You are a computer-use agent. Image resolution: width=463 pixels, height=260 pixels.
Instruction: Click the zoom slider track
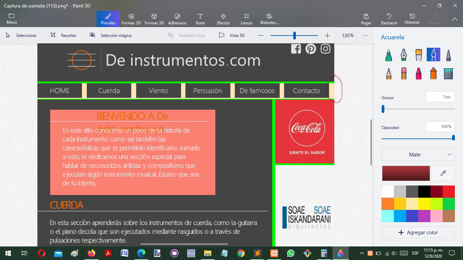pos(294,35)
